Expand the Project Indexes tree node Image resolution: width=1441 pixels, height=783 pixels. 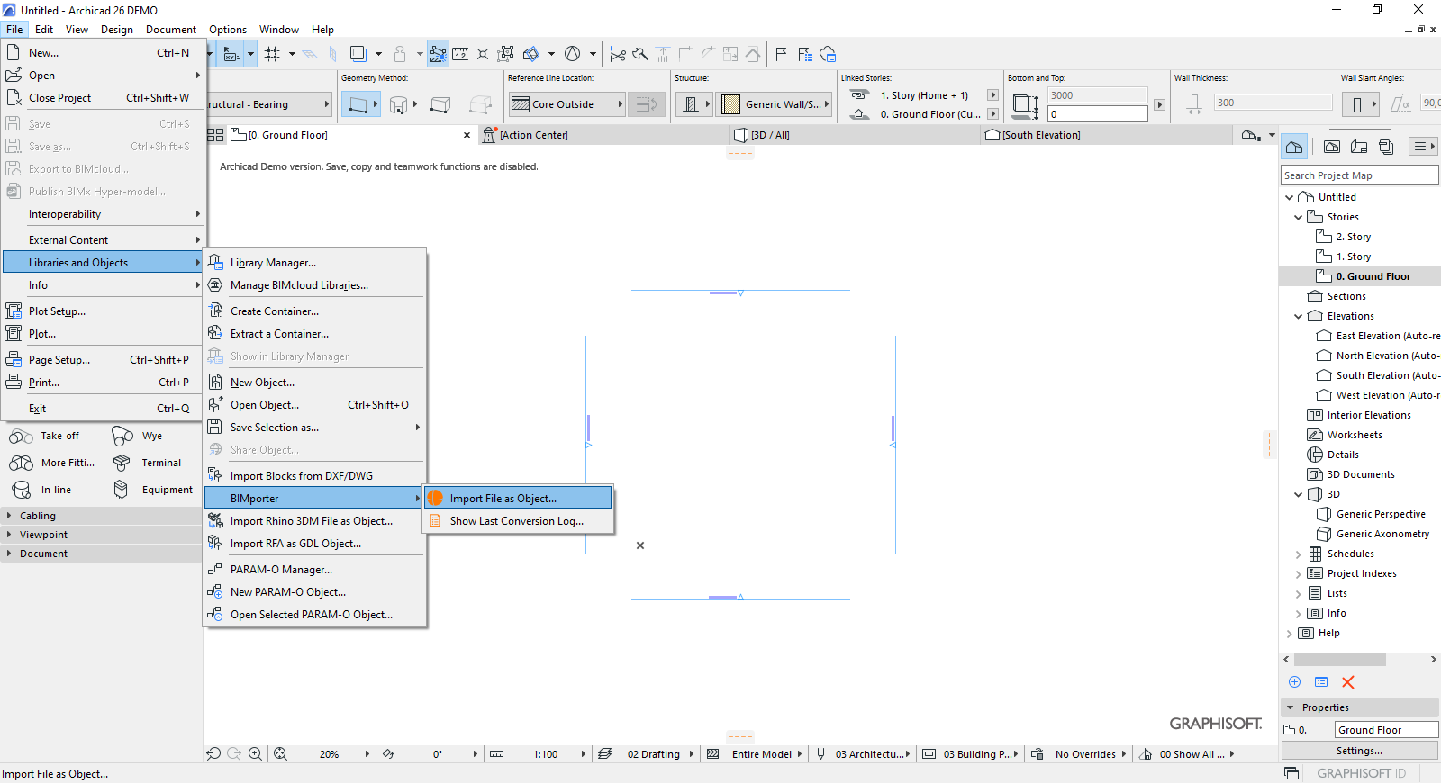point(1298,574)
